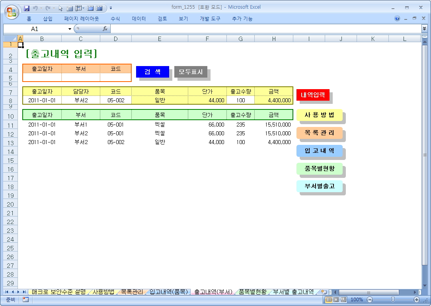Click the zoom out minus icon
Image resolution: width=431 pixels, height=306 pixels.
coord(370,299)
